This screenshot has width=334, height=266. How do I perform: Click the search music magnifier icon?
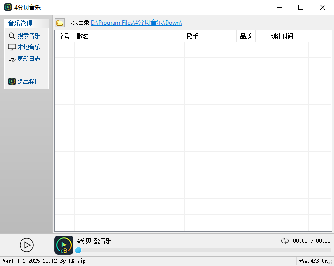click(12, 36)
